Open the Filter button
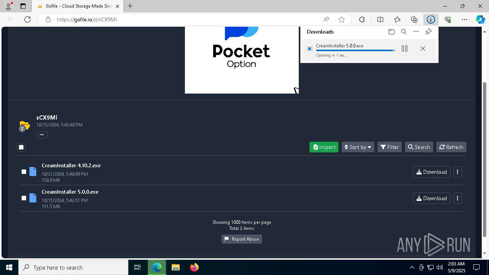The height and width of the screenshot is (275, 489). click(390, 147)
